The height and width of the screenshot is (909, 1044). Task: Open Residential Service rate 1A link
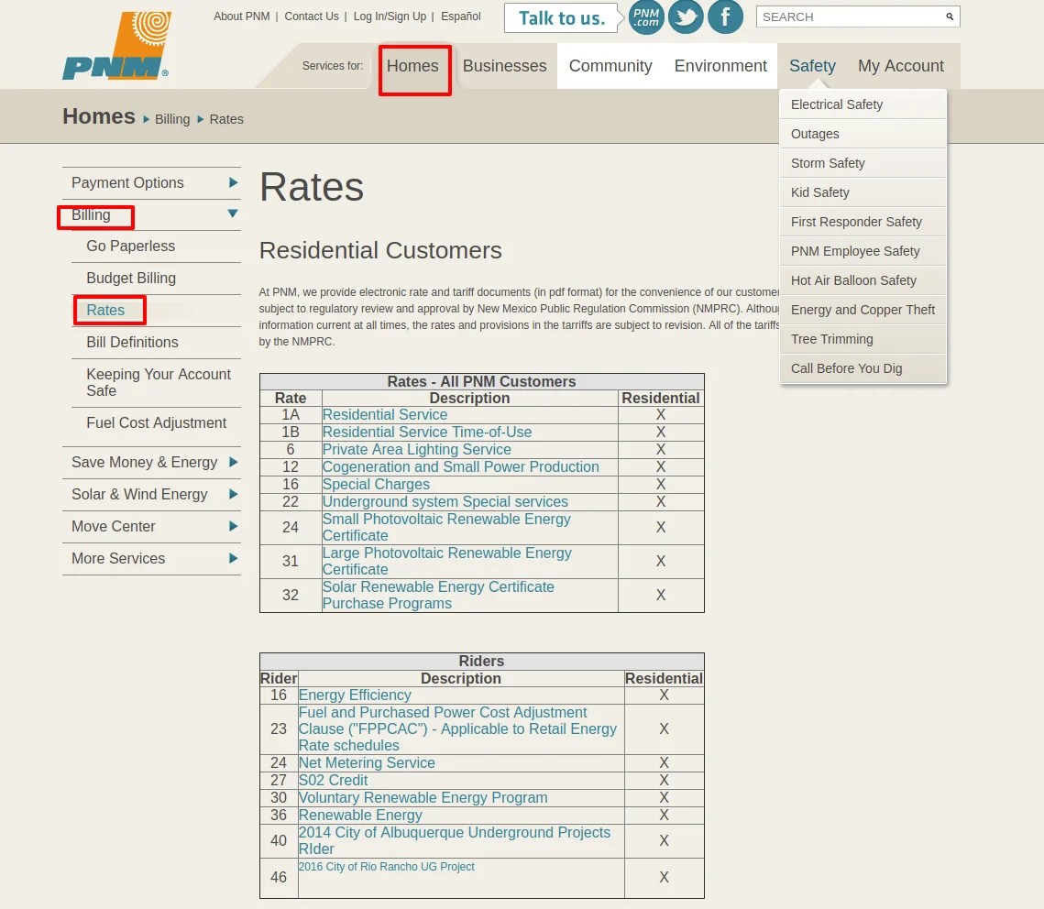385,414
